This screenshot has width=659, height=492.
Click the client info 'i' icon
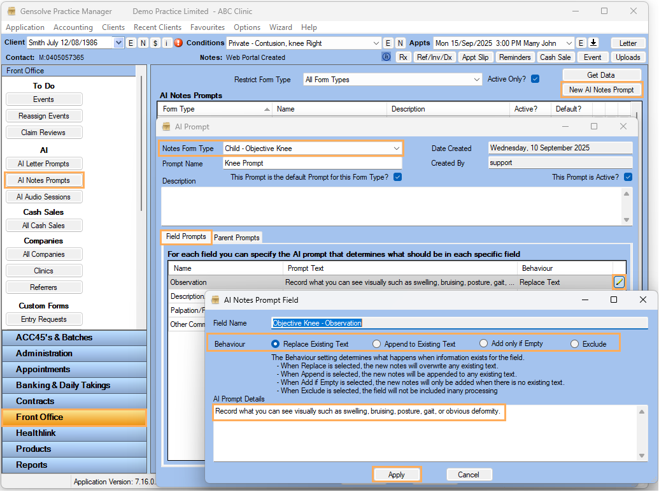[x=167, y=43]
